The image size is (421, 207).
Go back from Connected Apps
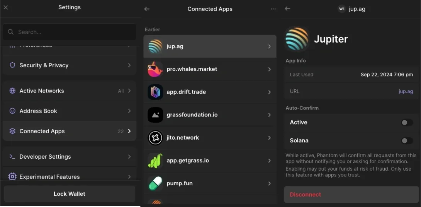(147, 9)
